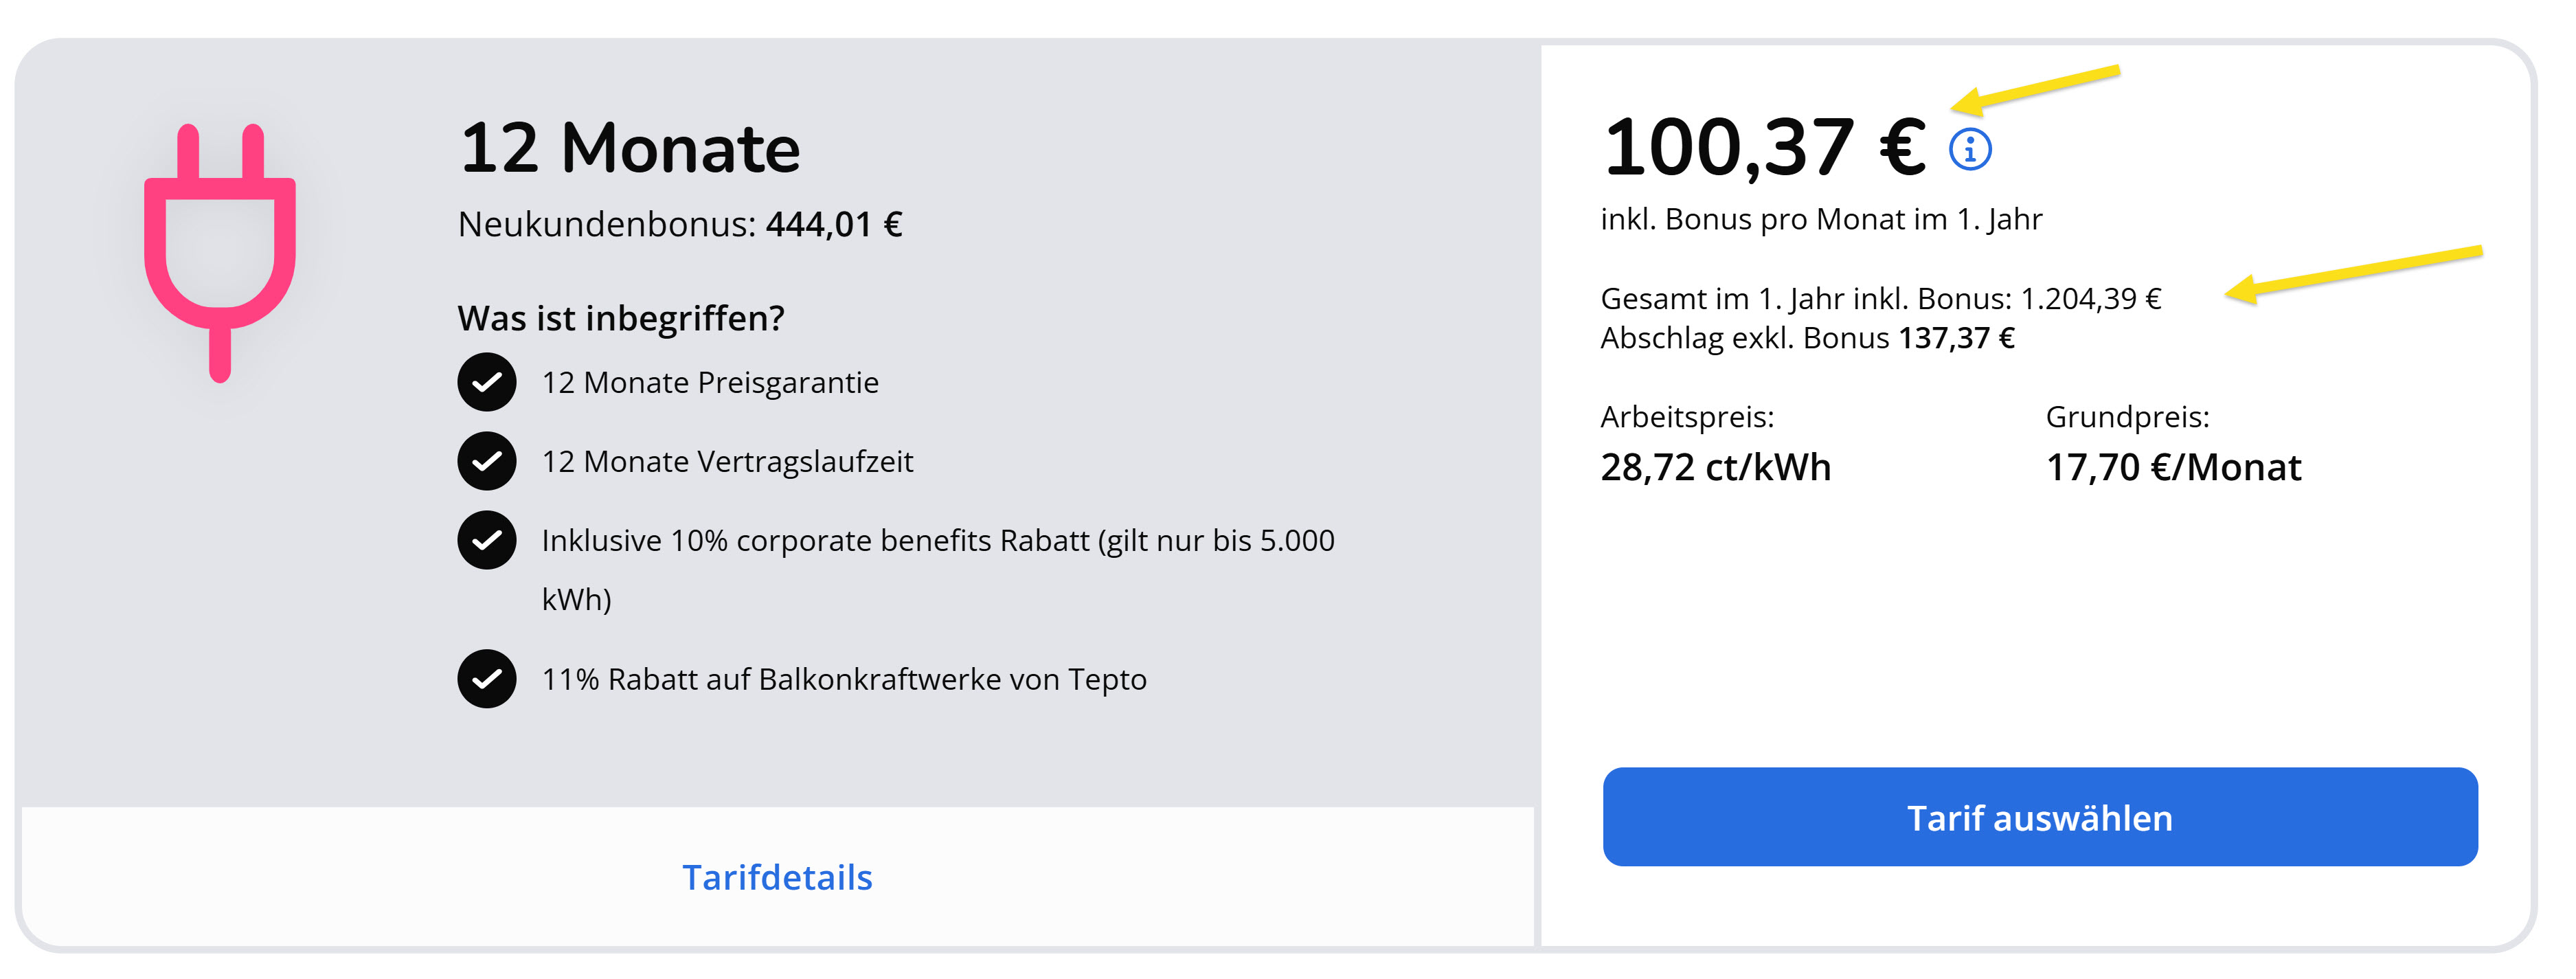Click the 12 Monate tariff heading

pyautogui.click(x=629, y=148)
